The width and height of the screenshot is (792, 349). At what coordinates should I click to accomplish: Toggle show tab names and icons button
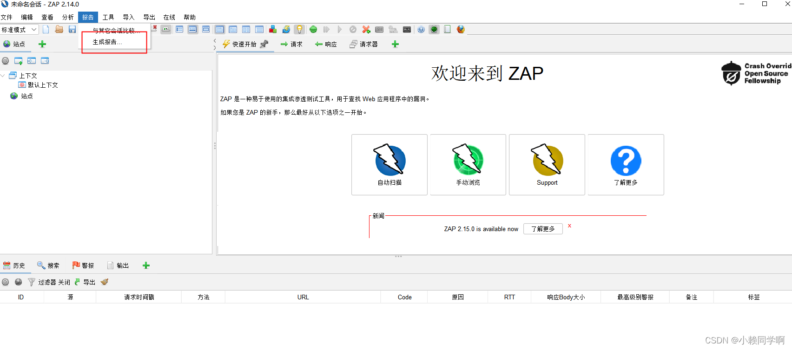click(x=166, y=30)
